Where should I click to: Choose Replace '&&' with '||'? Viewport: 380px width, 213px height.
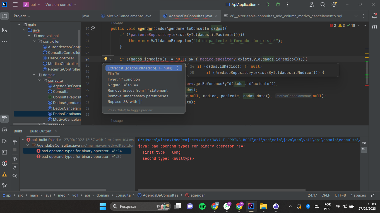pos(144,101)
